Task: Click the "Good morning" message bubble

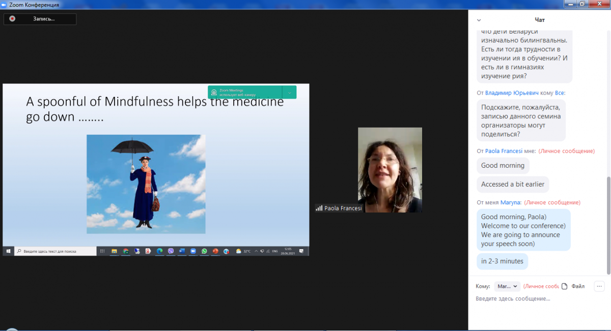Action: point(503,165)
